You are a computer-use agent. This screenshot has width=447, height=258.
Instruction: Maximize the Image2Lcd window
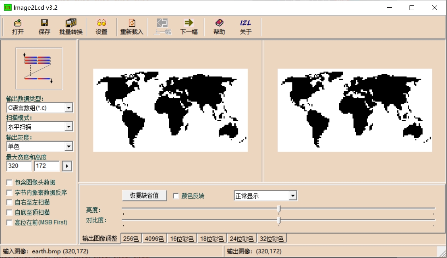(412, 8)
